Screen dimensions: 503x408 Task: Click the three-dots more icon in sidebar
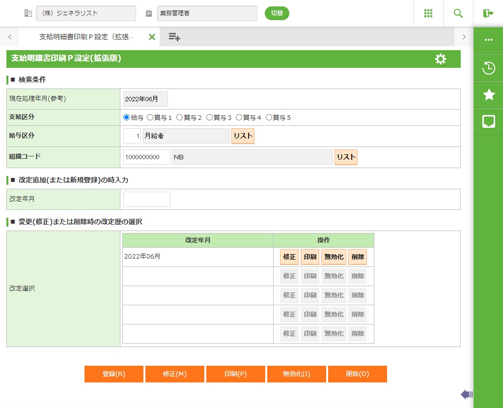coord(489,40)
